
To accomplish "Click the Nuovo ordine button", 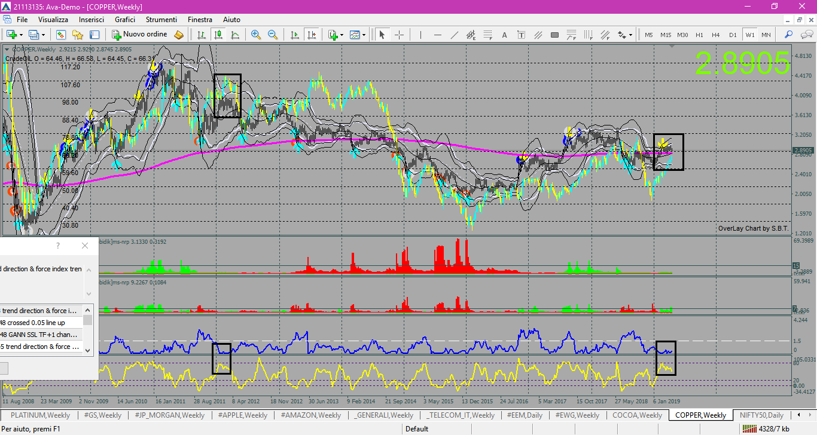I will click(x=140, y=35).
